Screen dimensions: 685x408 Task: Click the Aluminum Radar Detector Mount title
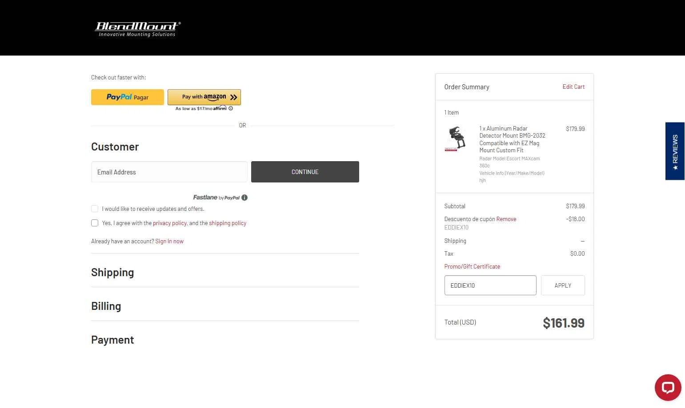point(512,139)
